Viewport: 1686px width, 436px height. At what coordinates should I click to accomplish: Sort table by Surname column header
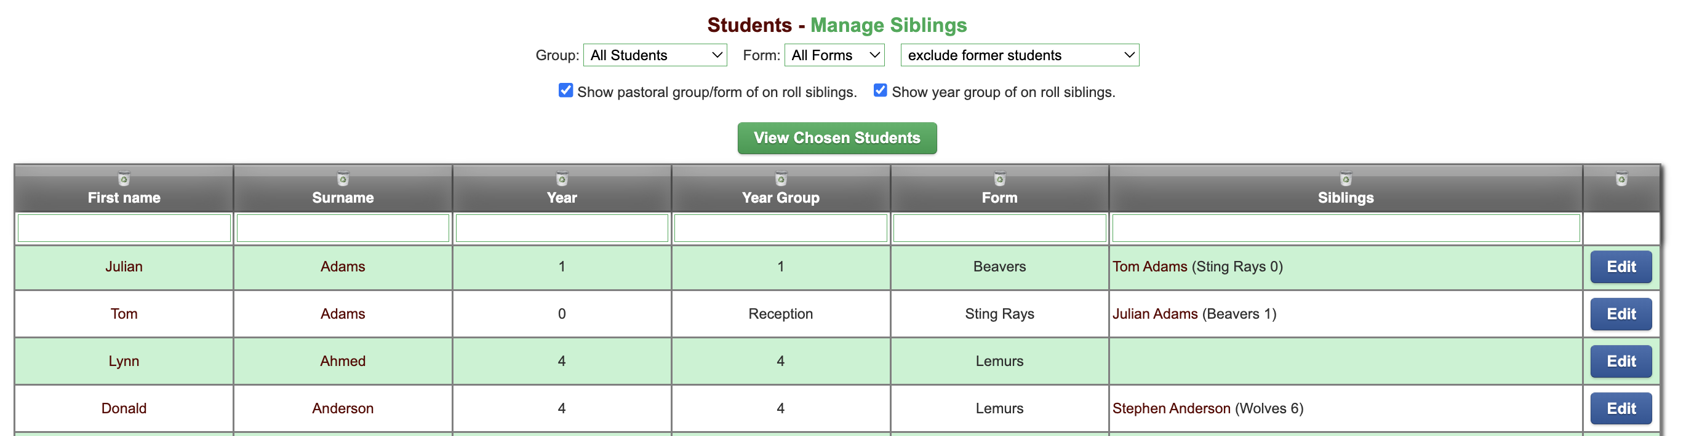342,197
